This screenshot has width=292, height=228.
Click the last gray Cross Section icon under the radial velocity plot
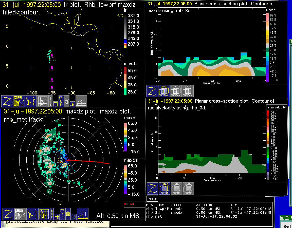point(188,188)
